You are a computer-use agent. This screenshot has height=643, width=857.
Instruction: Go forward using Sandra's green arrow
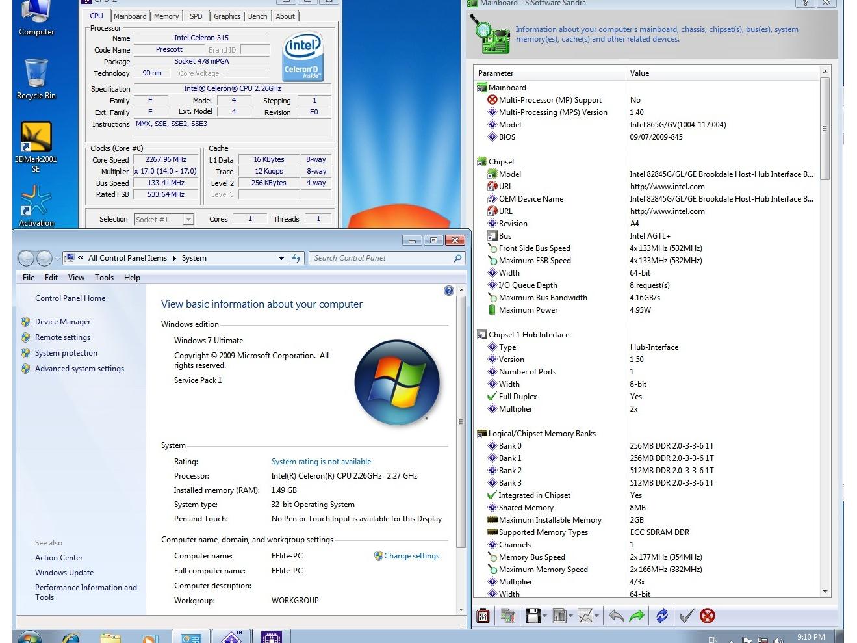pos(637,616)
